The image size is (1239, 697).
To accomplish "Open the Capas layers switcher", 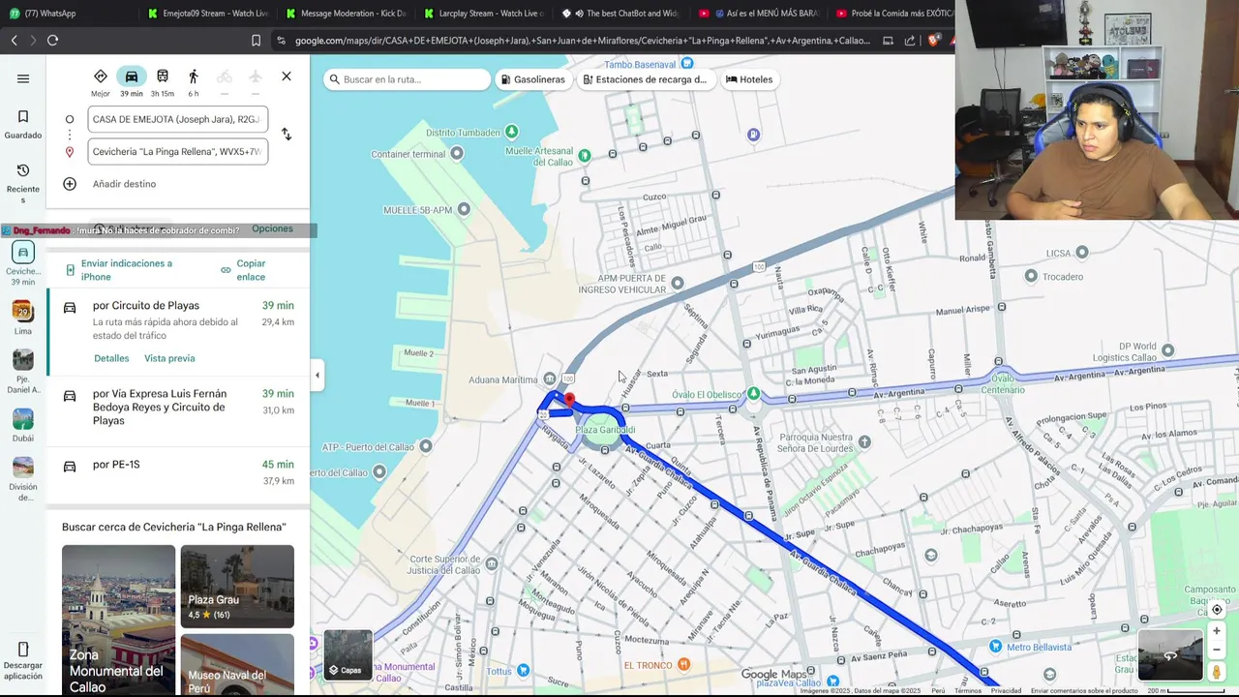I will (348, 655).
